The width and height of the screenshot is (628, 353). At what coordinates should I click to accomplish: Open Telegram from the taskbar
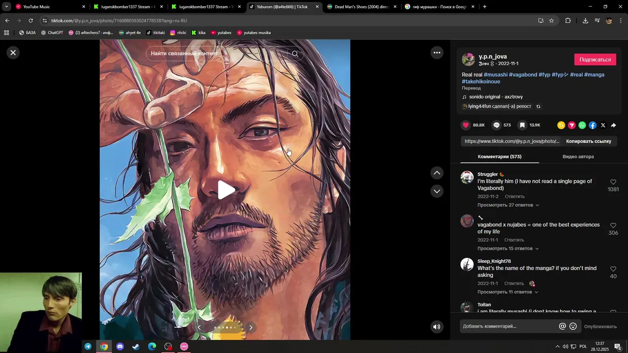(88, 347)
